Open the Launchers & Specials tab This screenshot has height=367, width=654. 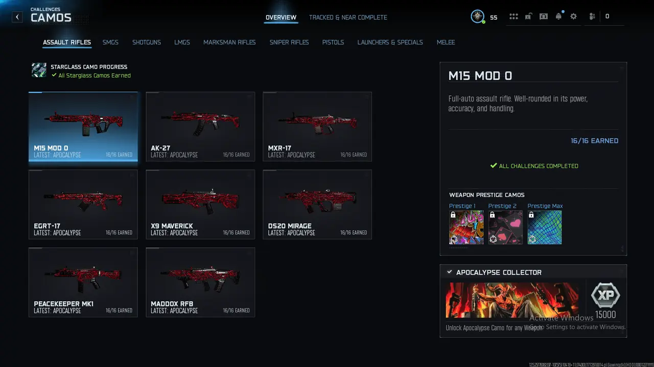pos(390,42)
